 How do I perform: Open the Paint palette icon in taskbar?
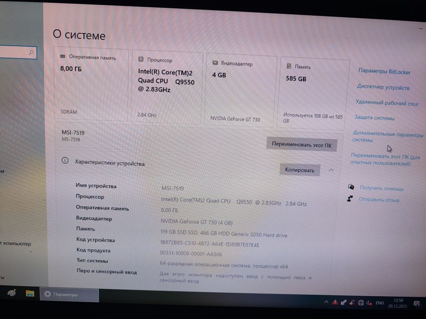pyautogui.click(x=11, y=293)
